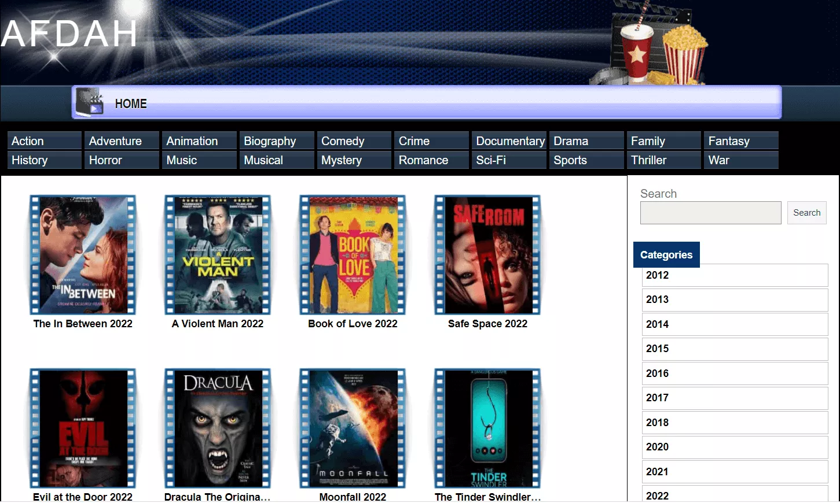Viewport: 840px width, 503px height.
Task: Open the 2016 category
Action: pos(735,373)
